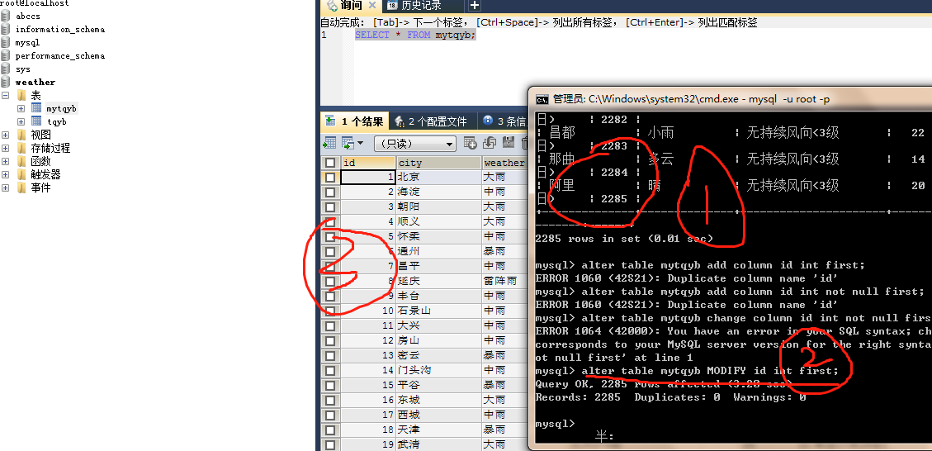Open the (只读) read-only mode dropdown
The width and height of the screenshot is (932, 451).
[415, 144]
